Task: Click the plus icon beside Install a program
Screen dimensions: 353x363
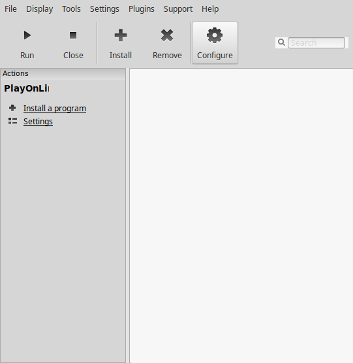Action: 12,108
